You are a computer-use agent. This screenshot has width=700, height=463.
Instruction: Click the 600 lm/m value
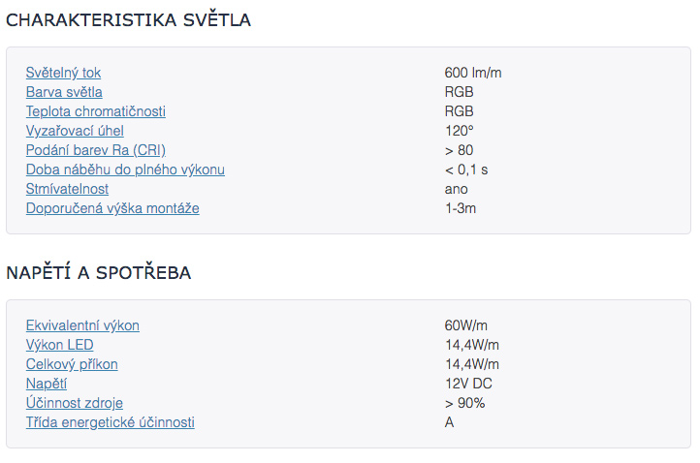pos(473,73)
